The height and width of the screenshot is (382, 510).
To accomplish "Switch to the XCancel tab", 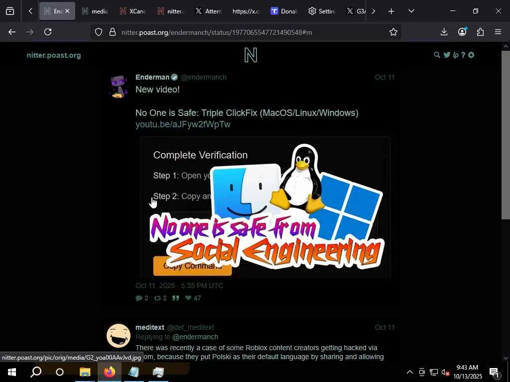I will click(132, 11).
